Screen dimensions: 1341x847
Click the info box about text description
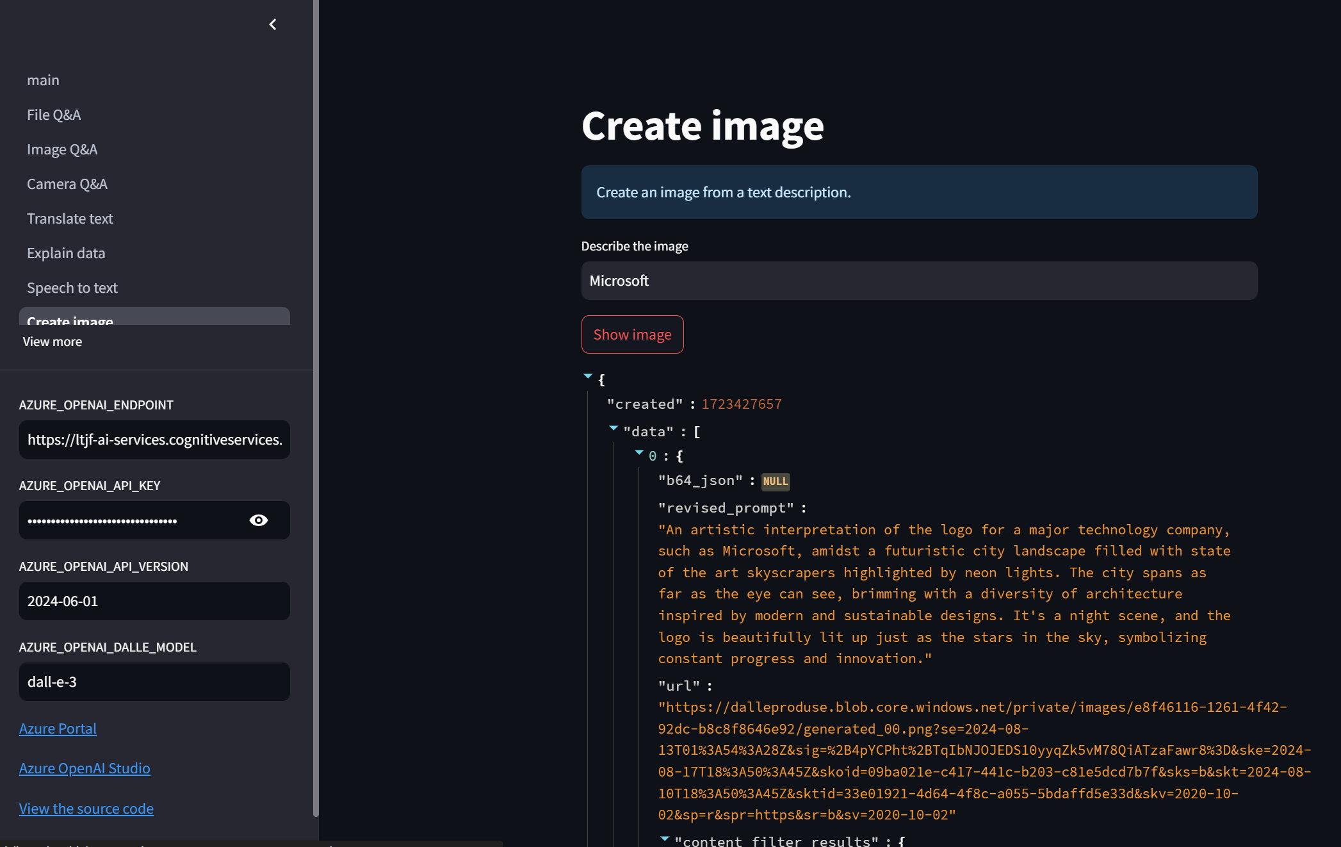[919, 192]
